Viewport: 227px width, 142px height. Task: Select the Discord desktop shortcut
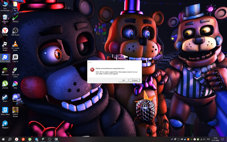(15, 98)
